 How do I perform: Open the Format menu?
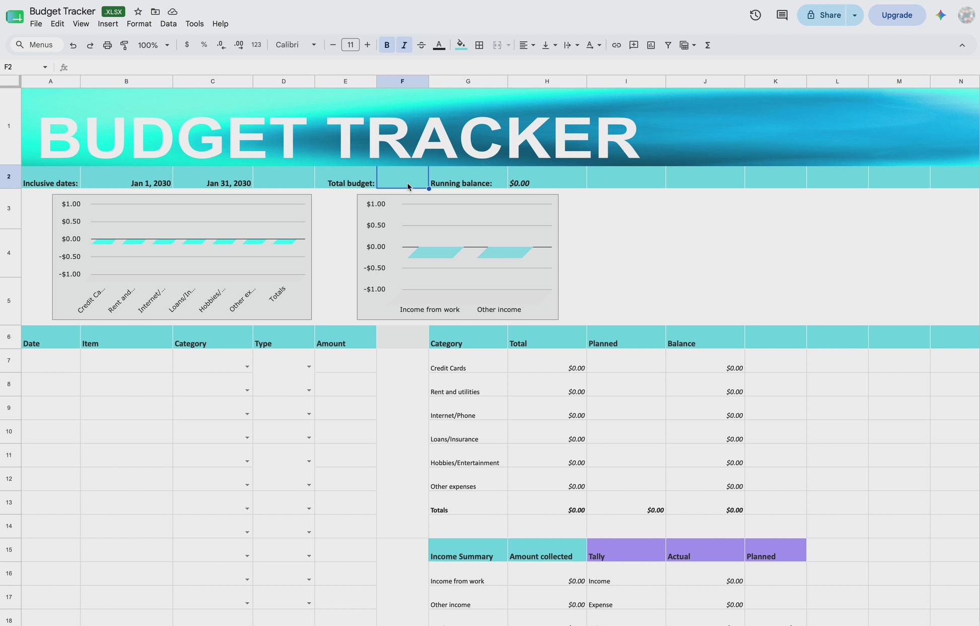[x=139, y=24]
